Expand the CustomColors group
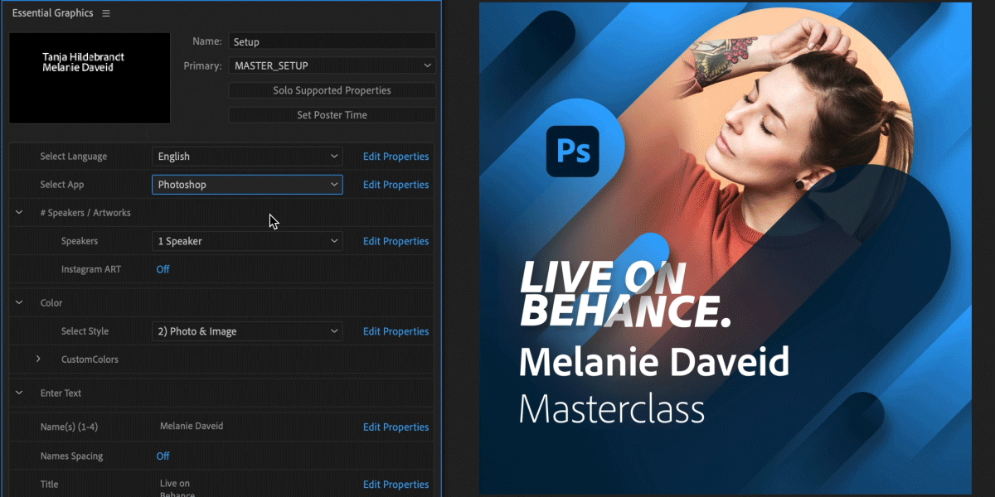The height and width of the screenshot is (497, 995). (x=38, y=359)
